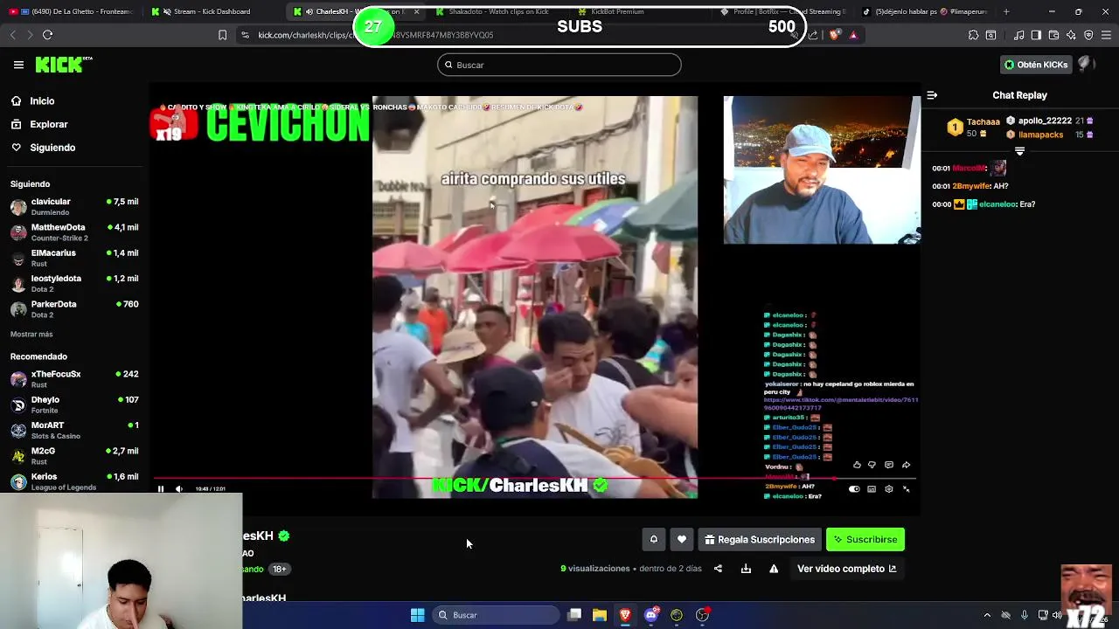Open clip comments icon in player
Screen dimensions: 1119x629
click(889, 465)
